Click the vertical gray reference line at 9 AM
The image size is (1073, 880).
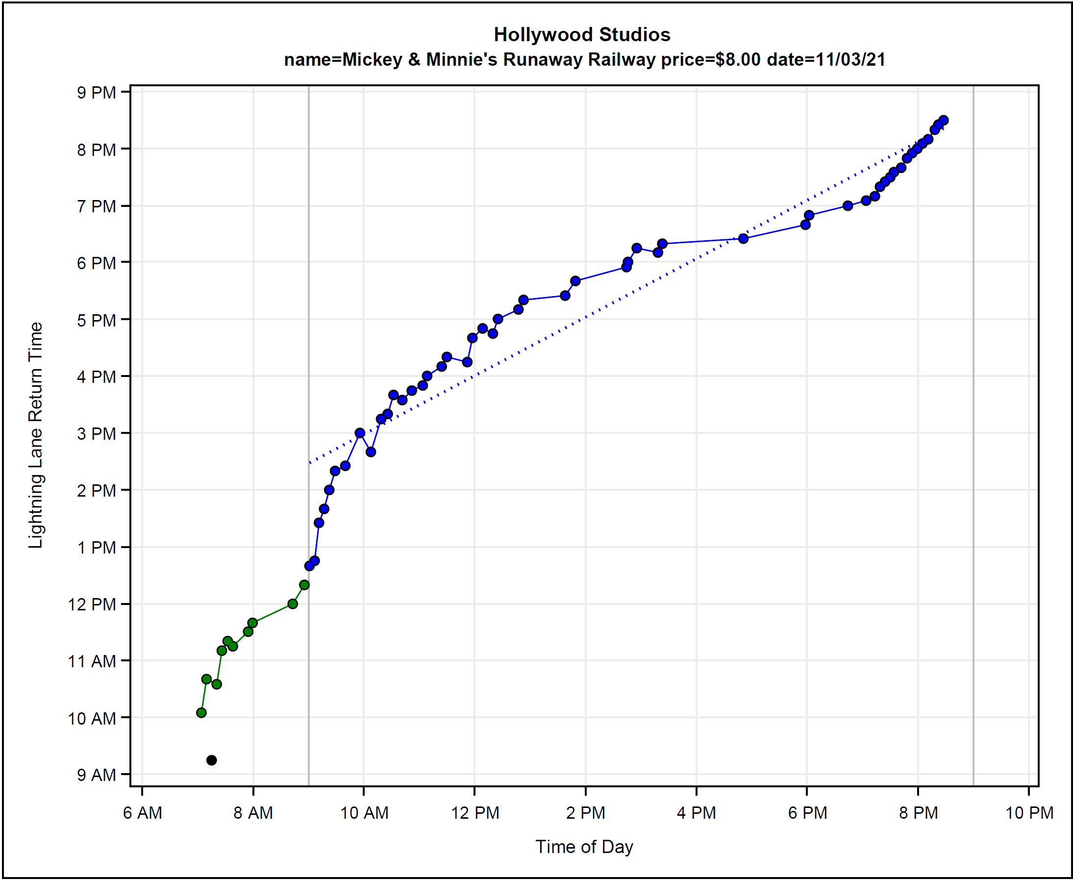pos(309,436)
